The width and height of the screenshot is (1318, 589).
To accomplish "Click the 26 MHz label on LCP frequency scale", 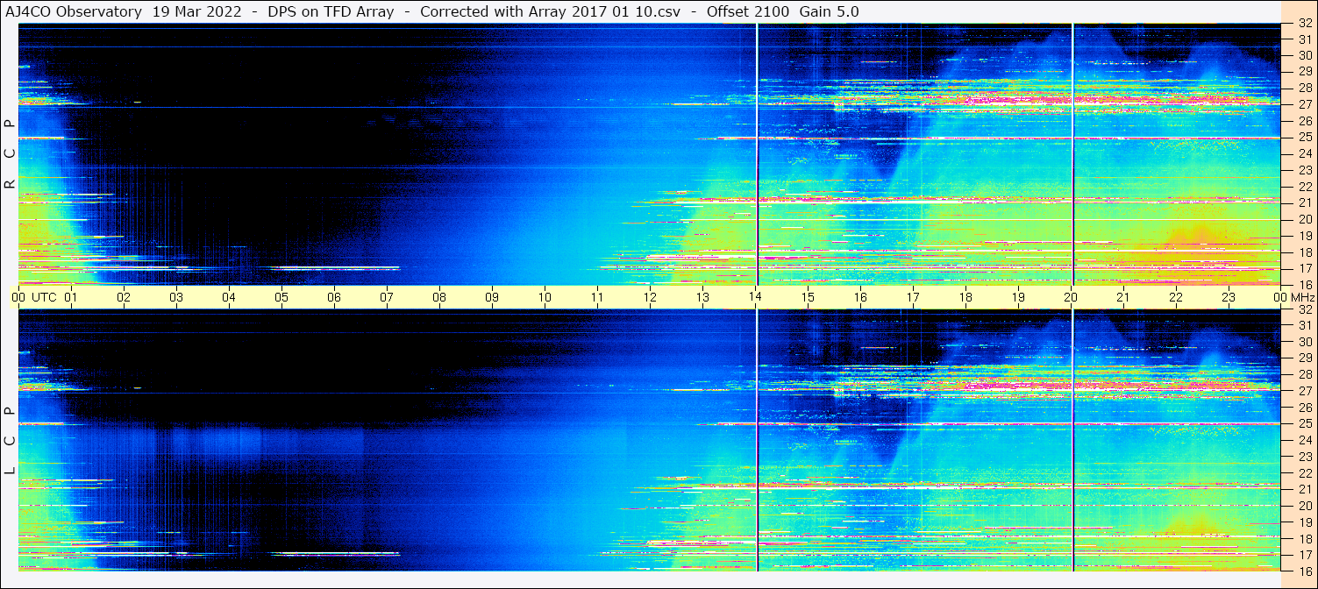I will (x=1304, y=408).
